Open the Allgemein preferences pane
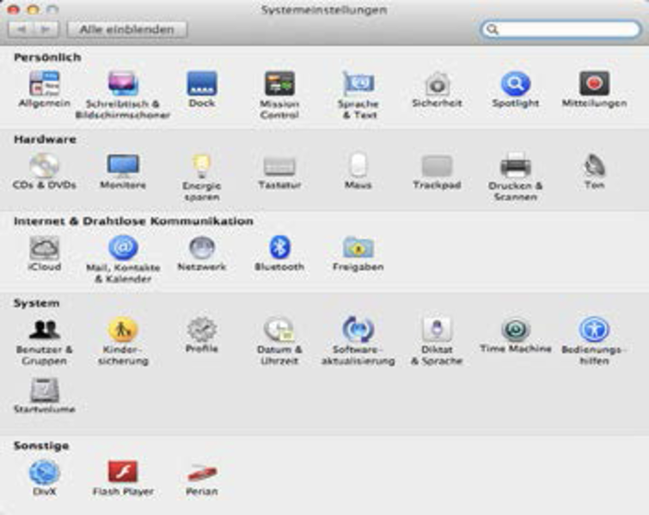Screen dimensions: 649x515 45,89
